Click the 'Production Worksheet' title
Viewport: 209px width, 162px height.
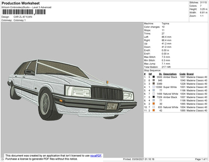pyautogui.click(x=21, y=3)
